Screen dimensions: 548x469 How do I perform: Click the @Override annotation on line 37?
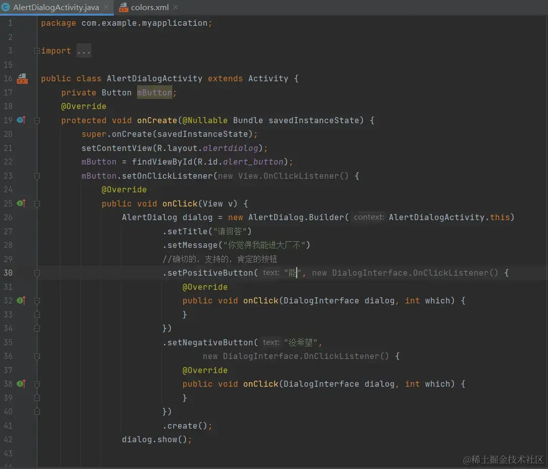point(205,370)
